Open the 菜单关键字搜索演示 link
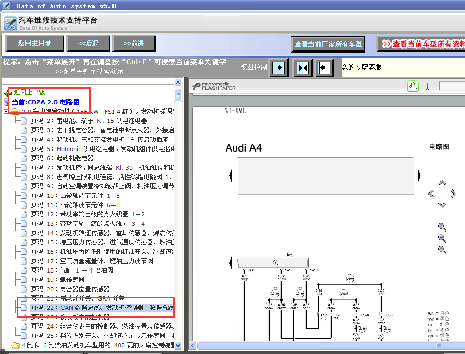 [89, 72]
